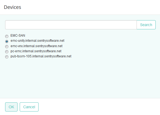Click the empty area right of EMC-SAN
This screenshot has width=160, height=115.
pos(92,36)
